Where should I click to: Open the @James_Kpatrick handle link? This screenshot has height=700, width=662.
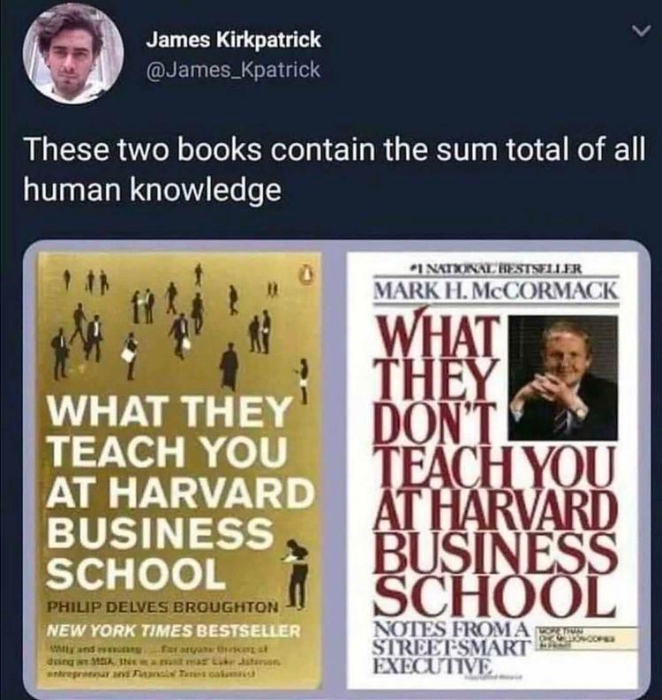coord(233,70)
